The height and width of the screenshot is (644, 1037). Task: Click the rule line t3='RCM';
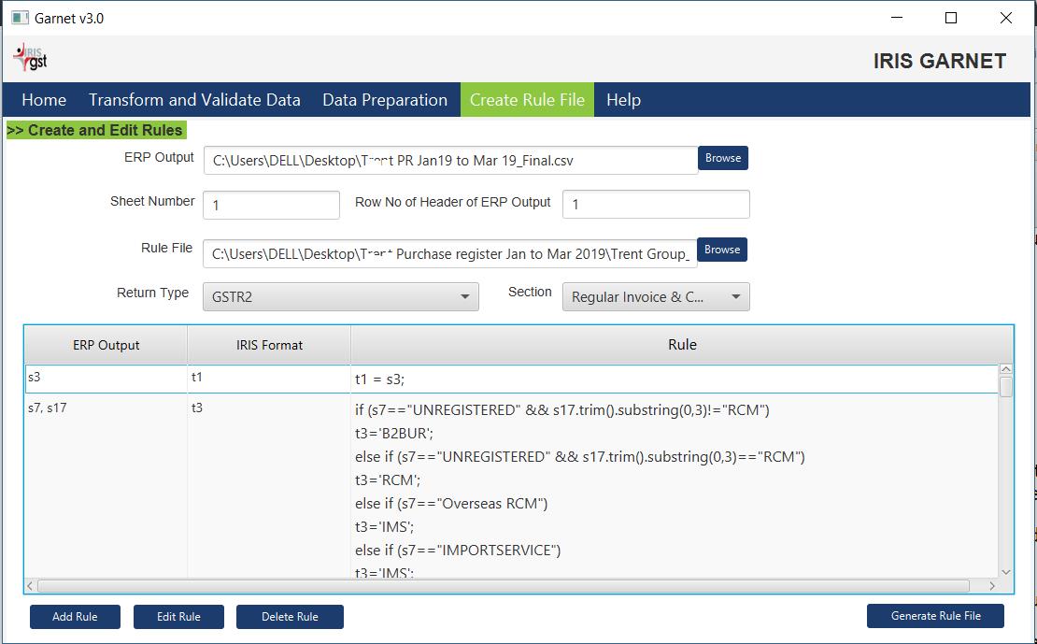(x=388, y=479)
